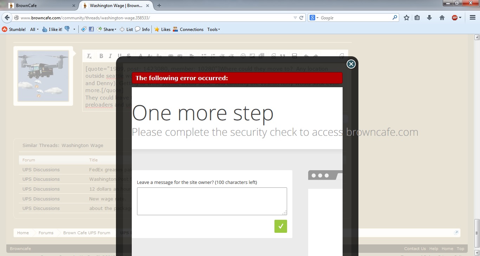The width and height of the screenshot is (480, 256).
Task: Click the Top footer link
Action: (460, 249)
